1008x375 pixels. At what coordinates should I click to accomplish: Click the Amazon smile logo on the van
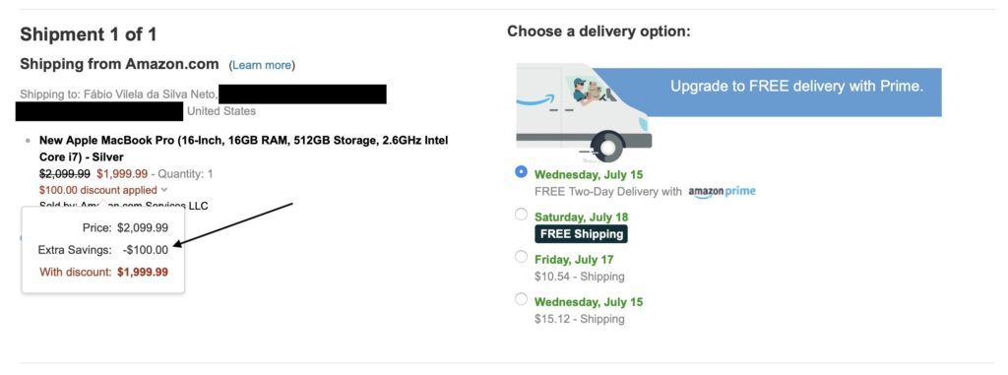click(x=535, y=101)
